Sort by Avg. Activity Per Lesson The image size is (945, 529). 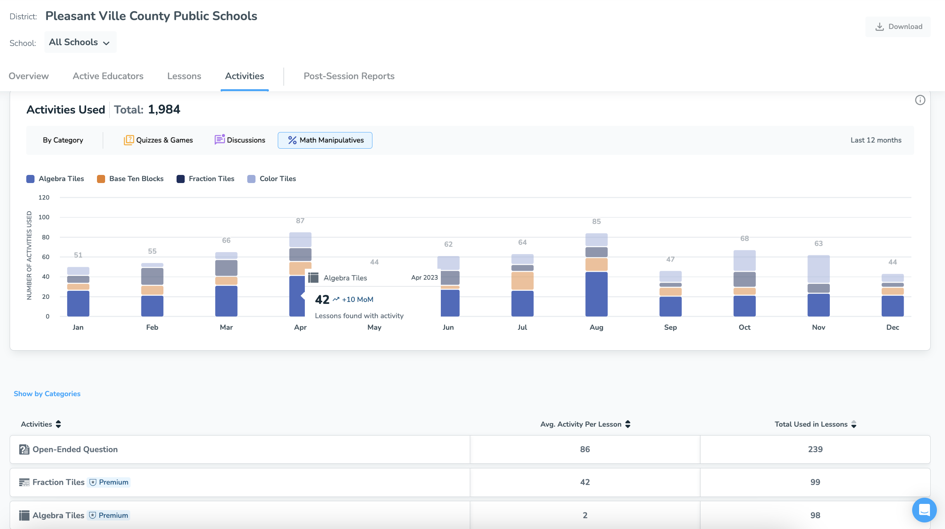pos(628,424)
